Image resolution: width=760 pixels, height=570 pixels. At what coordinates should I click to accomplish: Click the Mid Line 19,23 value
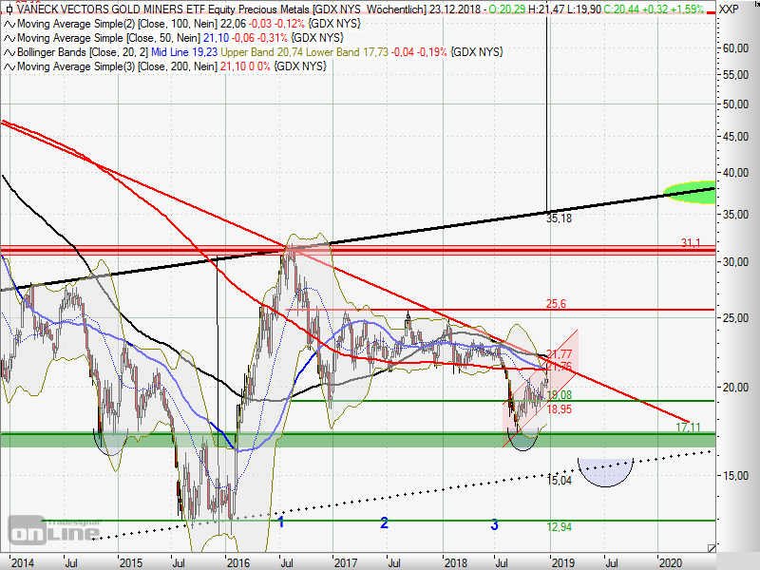[184, 52]
